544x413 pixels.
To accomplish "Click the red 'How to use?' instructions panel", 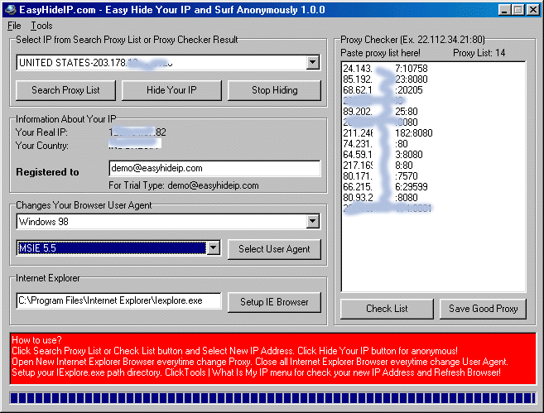I will pos(273,358).
